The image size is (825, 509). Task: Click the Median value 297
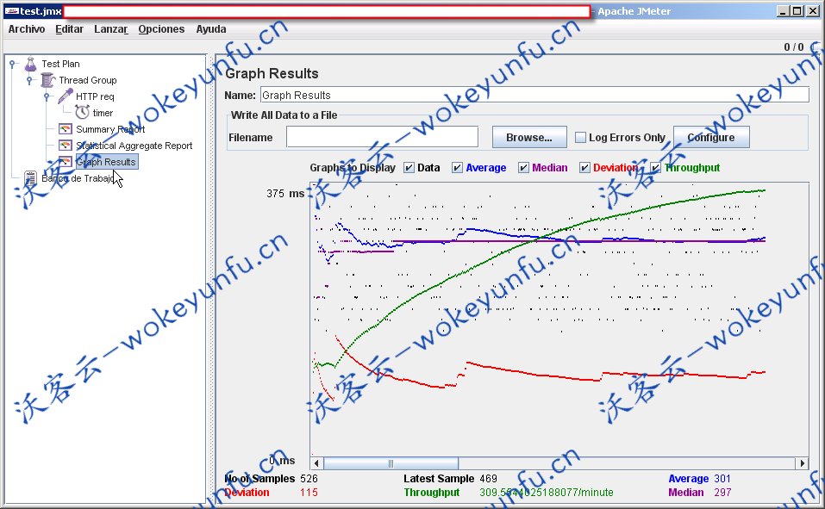coord(722,492)
